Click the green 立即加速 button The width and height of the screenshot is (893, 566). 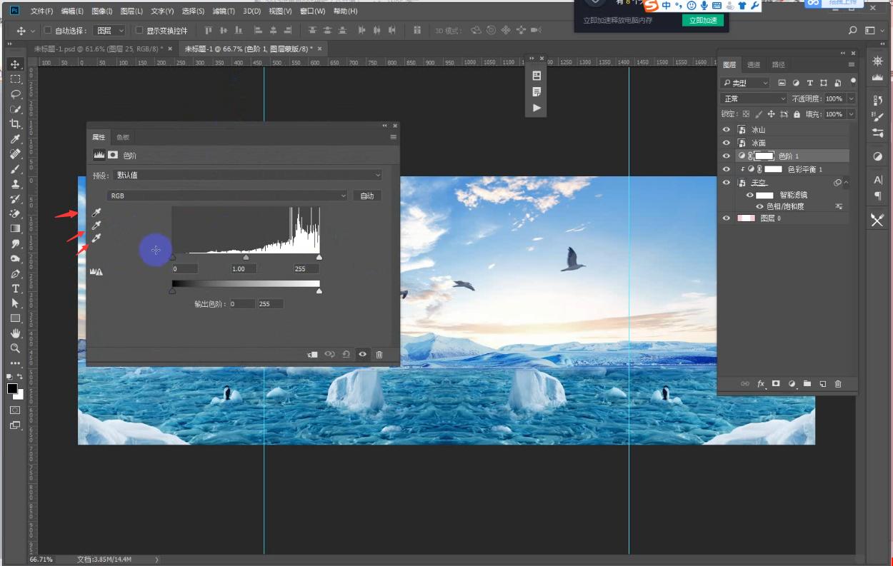[x=702, y=21]
